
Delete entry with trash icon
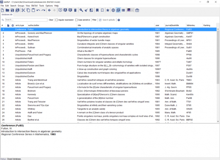click(x=75, y=10)
